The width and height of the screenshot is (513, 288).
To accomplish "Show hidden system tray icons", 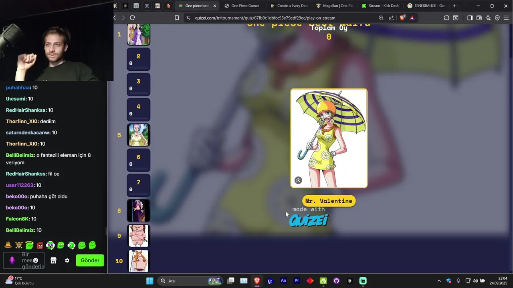I will [439, 281].
